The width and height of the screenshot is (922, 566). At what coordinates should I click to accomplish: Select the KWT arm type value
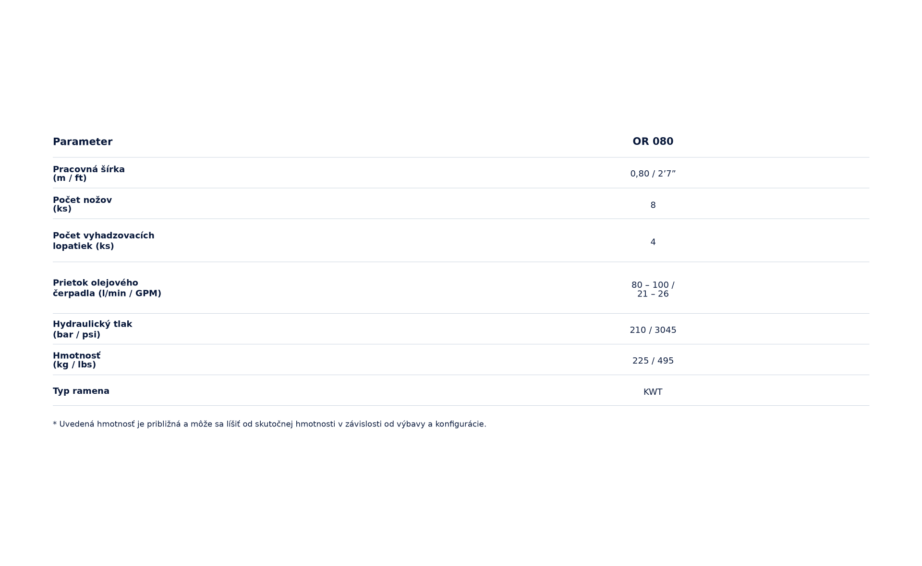(x=653, y=392)
